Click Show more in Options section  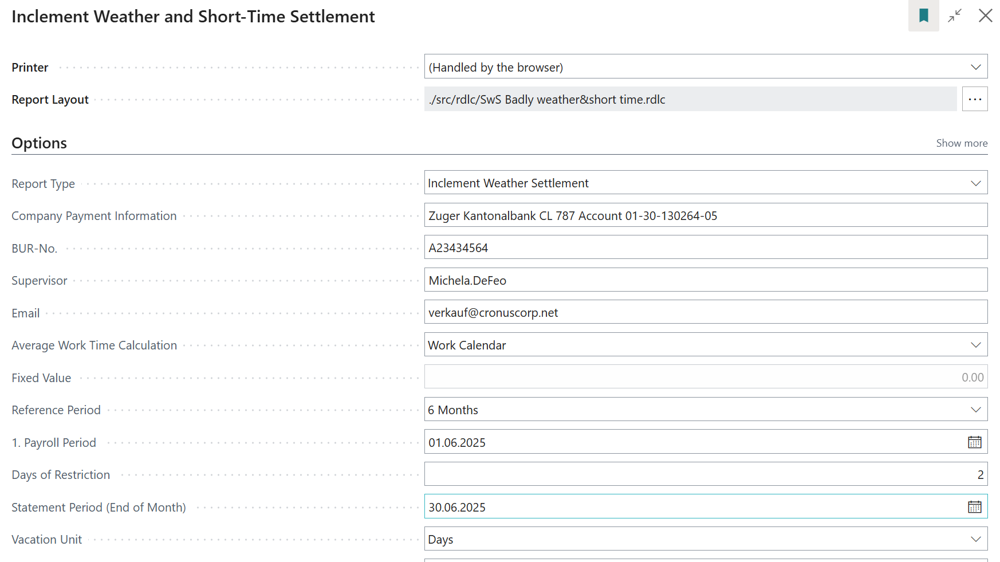click(961, 143)
